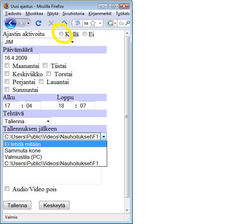Image resolution: width=242 pixels, height=224 pixels.
Task: Click the Loppu minute field showing 07
Action: point(87,105)
